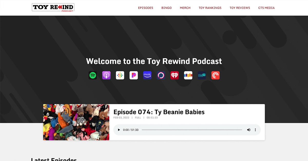Mute the episode audio player
The height and width of the screenshot is (161, 308).
click(249, 130)
